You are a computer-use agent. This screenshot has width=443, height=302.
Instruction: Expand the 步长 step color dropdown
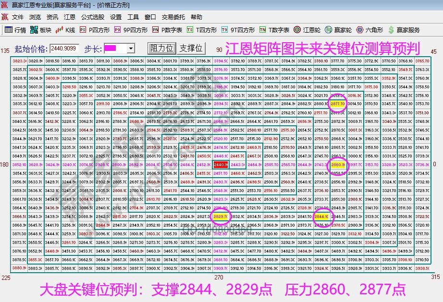131,48
